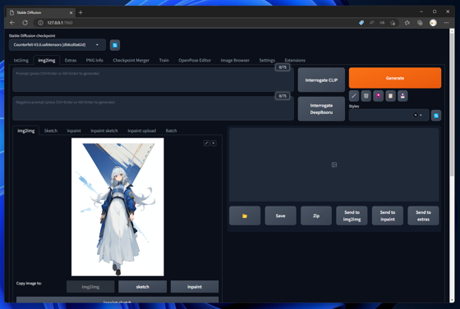
Task: Open browser settings and more menu
Action: coord(446,22)
